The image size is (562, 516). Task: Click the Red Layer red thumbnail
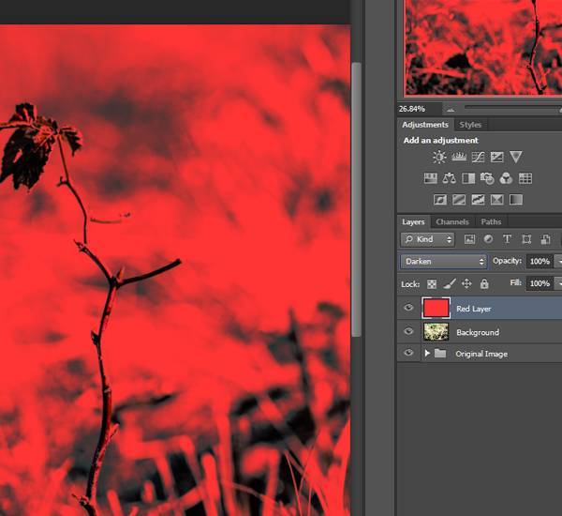click(x=436, y=308)
